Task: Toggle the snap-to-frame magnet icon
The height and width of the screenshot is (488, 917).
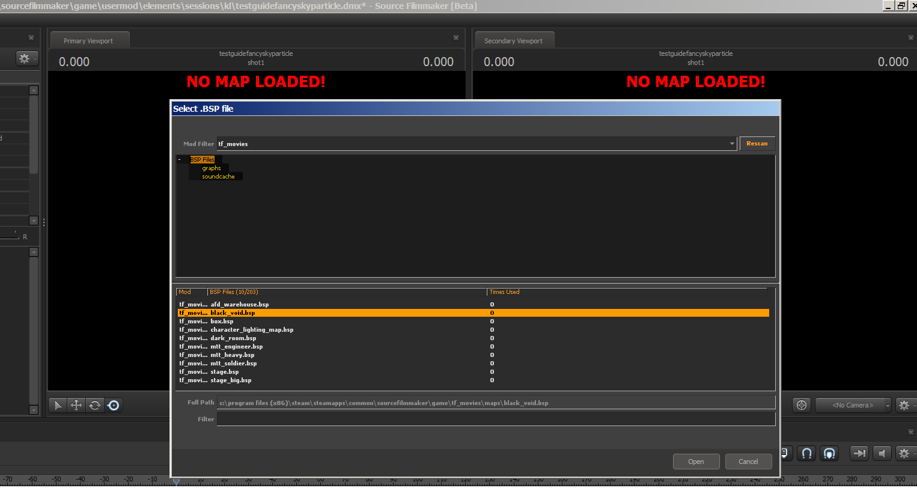Action: (829, 453)
